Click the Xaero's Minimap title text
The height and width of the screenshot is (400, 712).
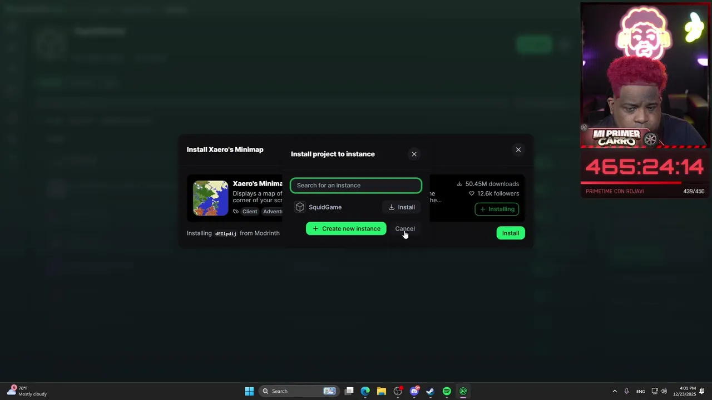[x=258, y=183]
